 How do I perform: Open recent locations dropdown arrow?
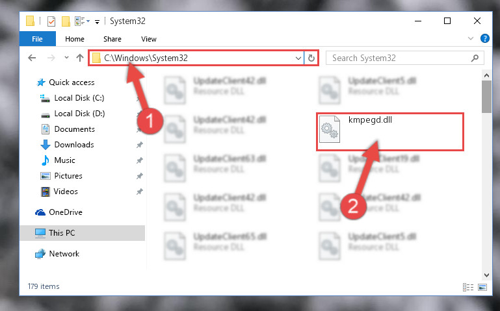pyautogui.click(x=66, y=58)
